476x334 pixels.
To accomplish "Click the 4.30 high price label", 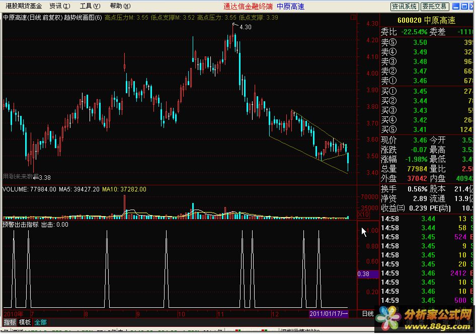I will pyautogui.click(x=245, y=27).
